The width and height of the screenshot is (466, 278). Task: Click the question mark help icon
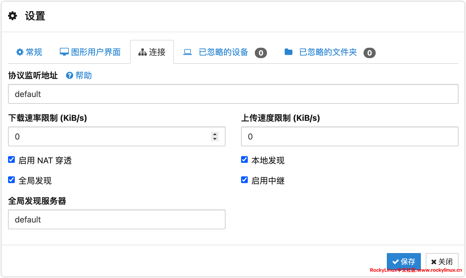tap(69, 75)
